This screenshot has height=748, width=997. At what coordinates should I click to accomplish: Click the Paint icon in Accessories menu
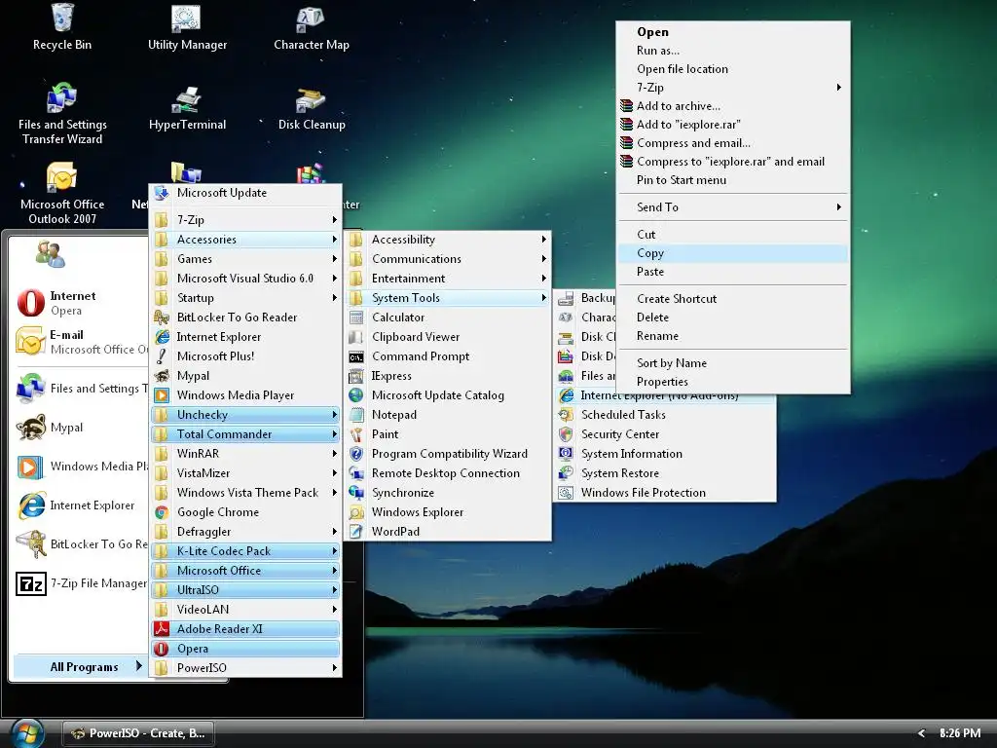pyautogui.click(x=356, y=434)
